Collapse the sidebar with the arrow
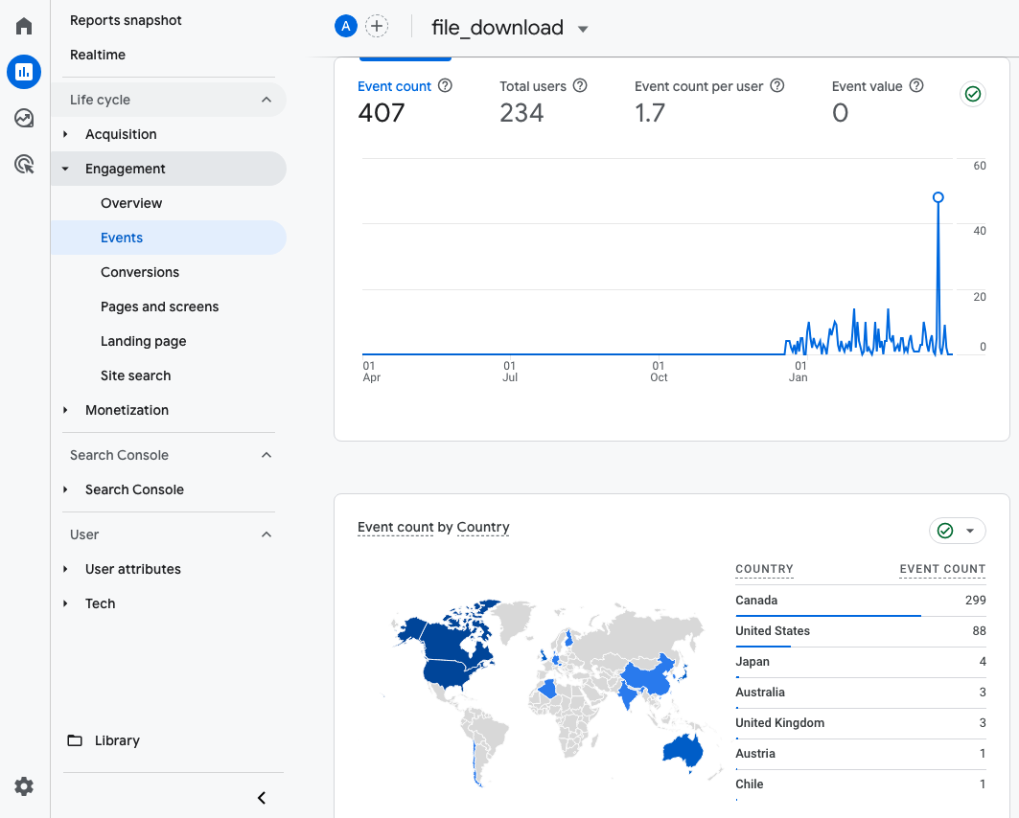This screenshot has width=1019, height=818. (x=261, y=798)
